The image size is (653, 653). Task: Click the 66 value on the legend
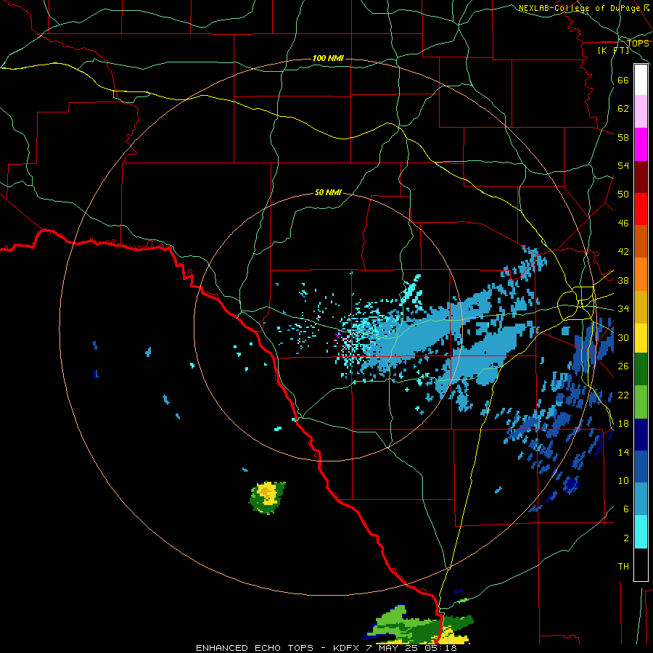pos(623,81)
